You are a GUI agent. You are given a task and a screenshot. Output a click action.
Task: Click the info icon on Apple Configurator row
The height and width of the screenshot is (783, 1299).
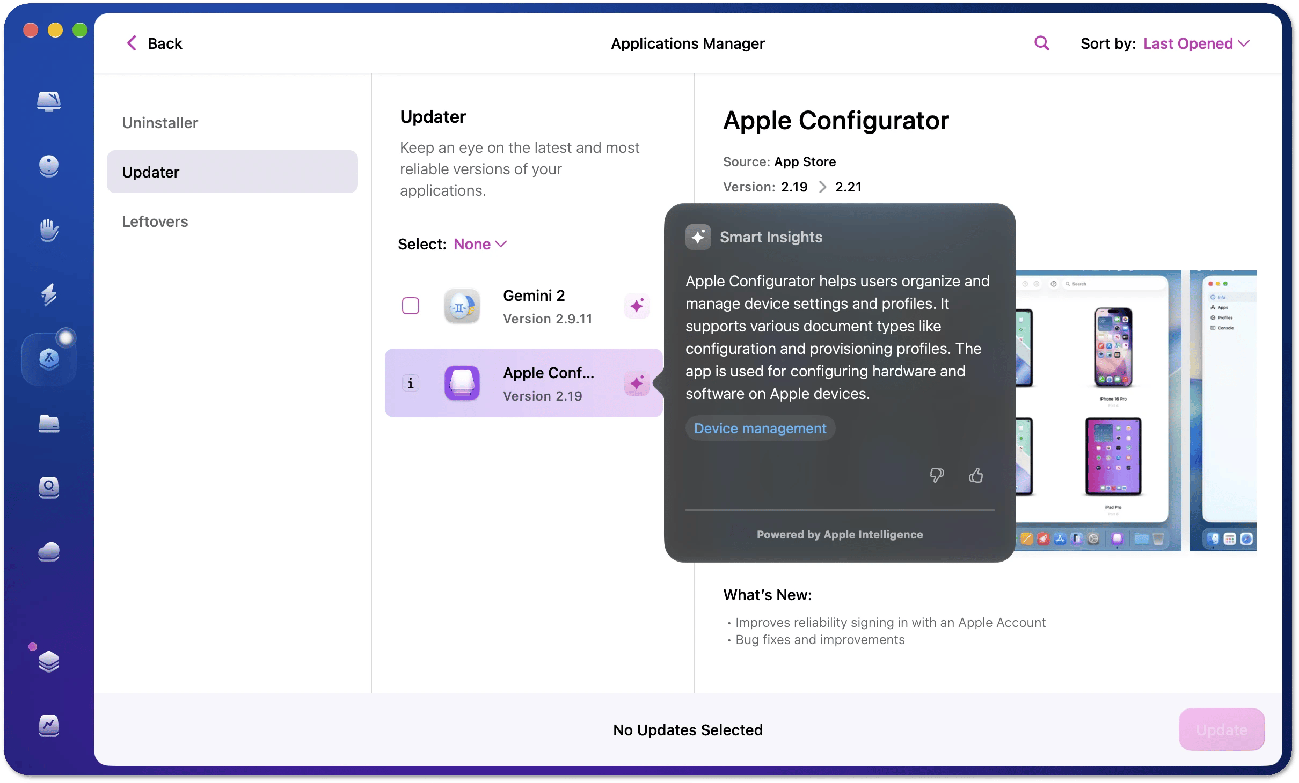(x=411, y=383)
